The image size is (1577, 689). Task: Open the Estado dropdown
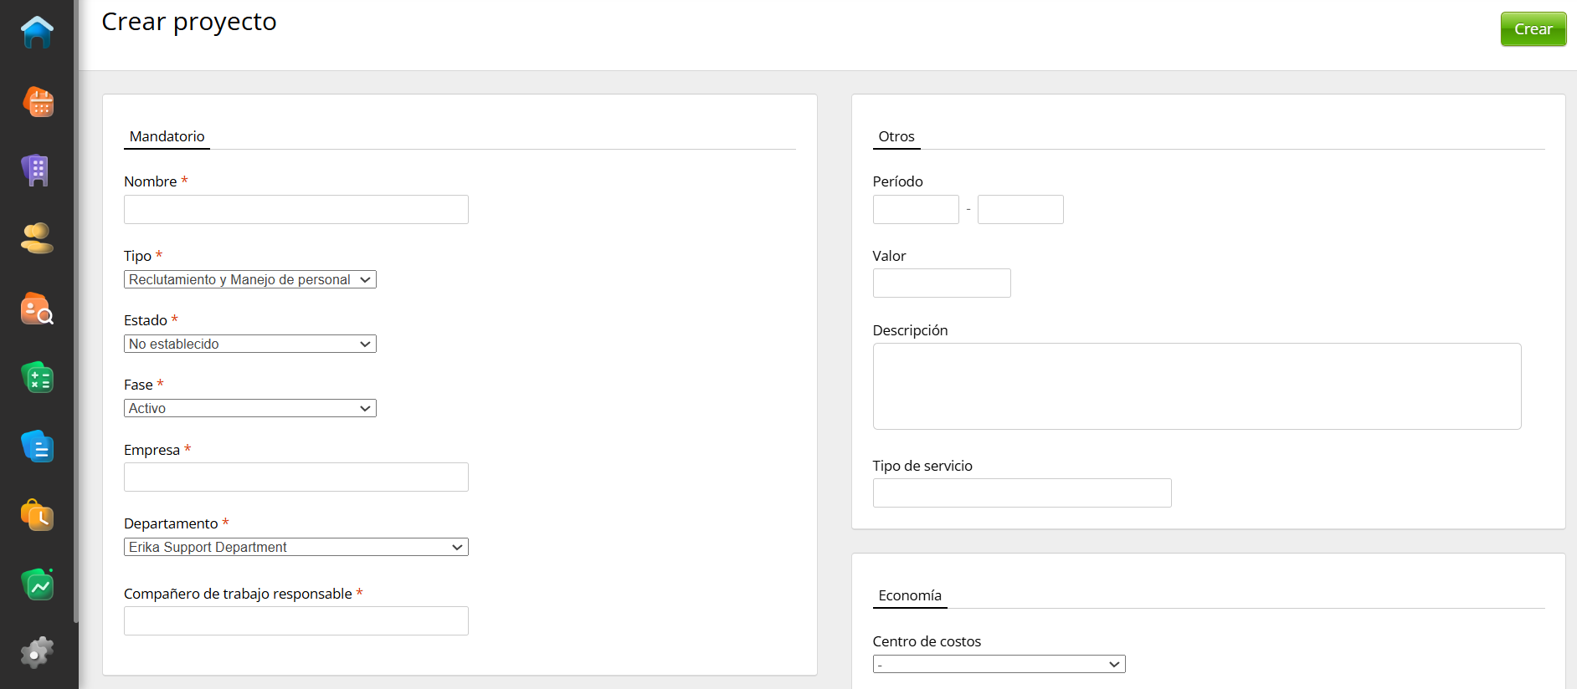249,344
